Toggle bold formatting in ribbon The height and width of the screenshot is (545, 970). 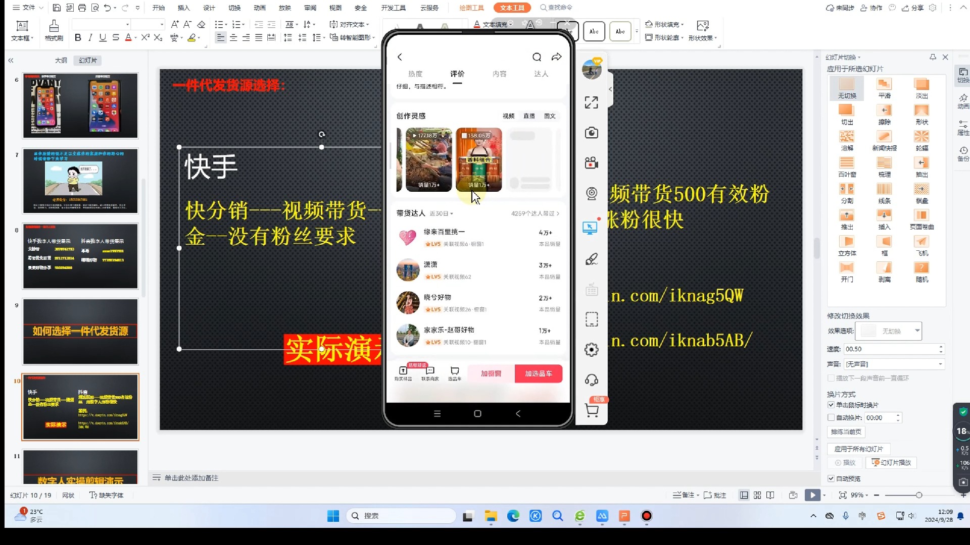(78, 37)
